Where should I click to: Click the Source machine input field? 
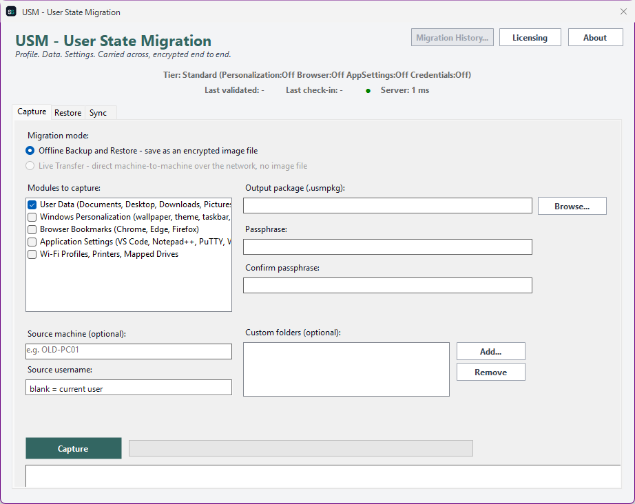coord(128,351)
